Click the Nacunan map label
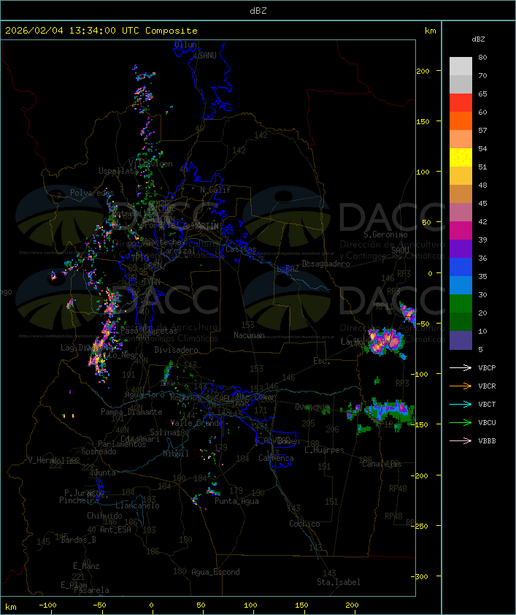The width and height of the screenshot is (516, 615). tap(249, 335)
